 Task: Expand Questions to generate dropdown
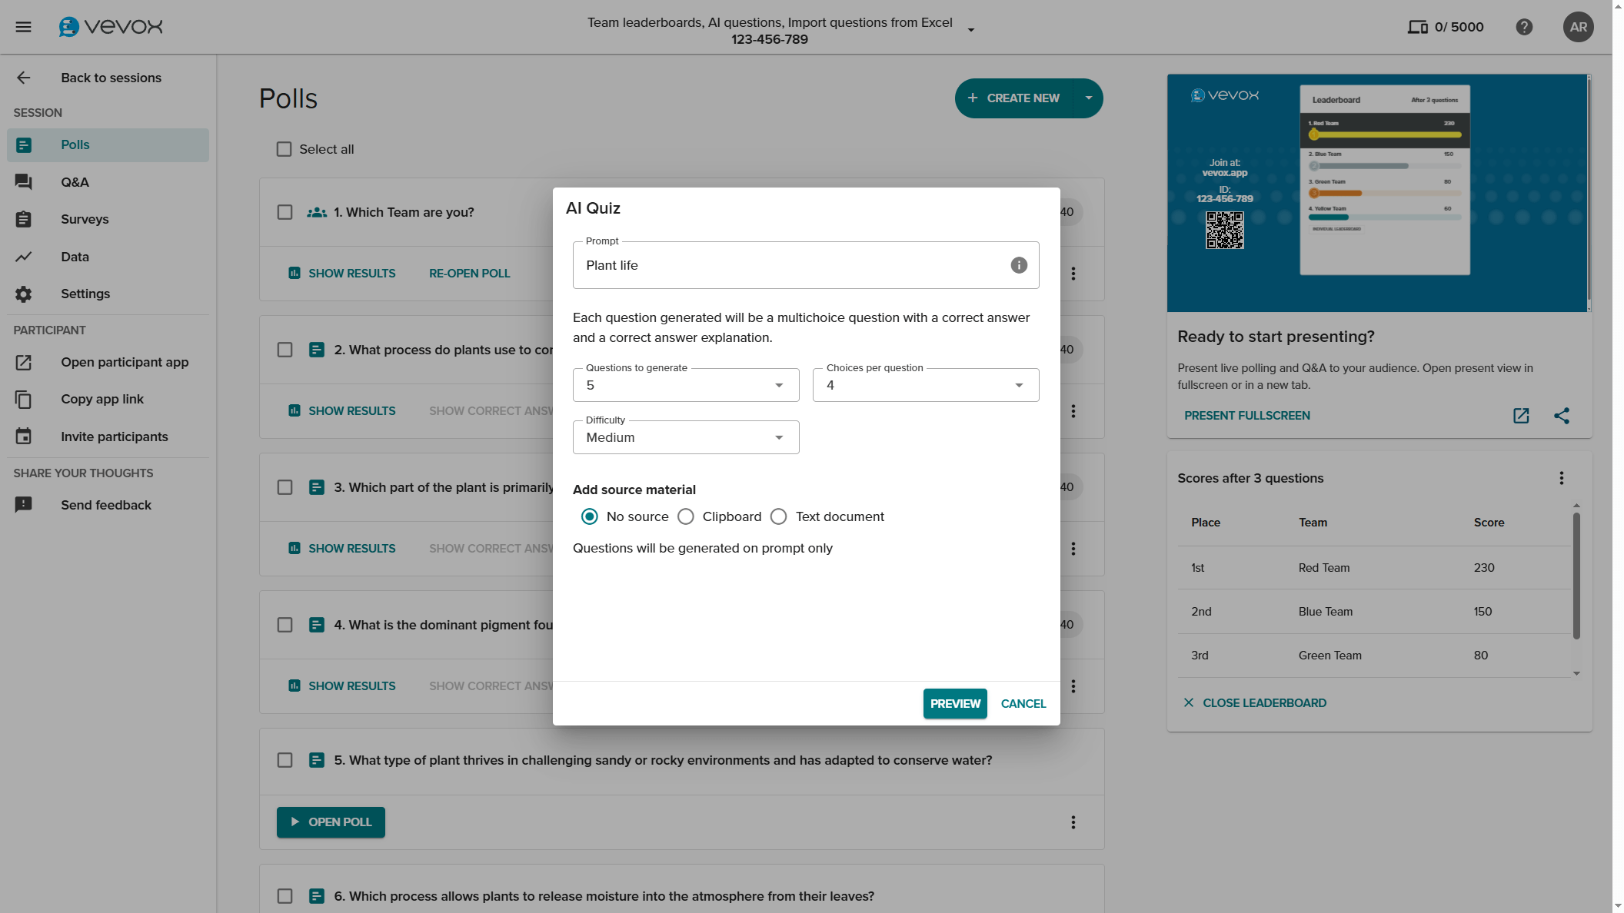(685, 385)
